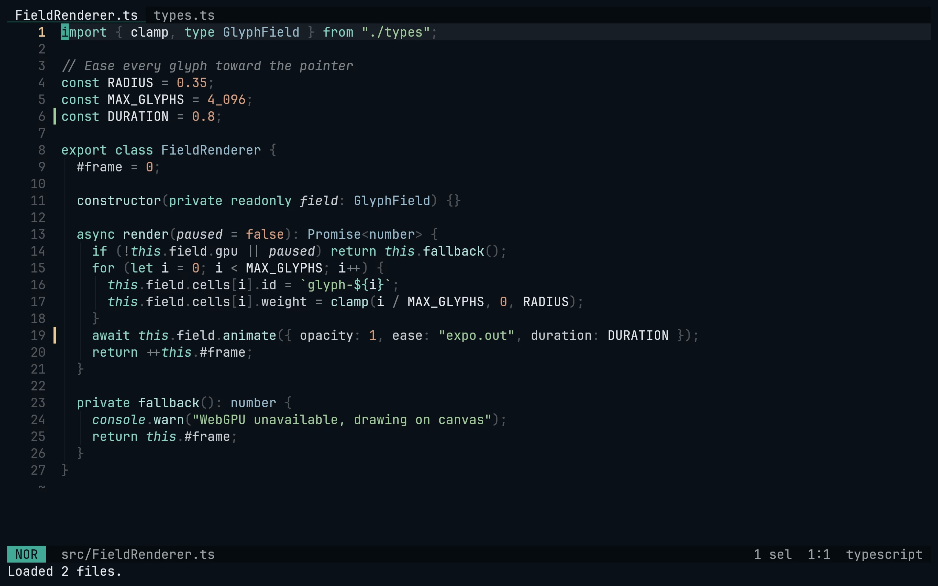Viewport: 938px width, 586px height.
Task: Click the constructor keyword
Action: (119, 201)
